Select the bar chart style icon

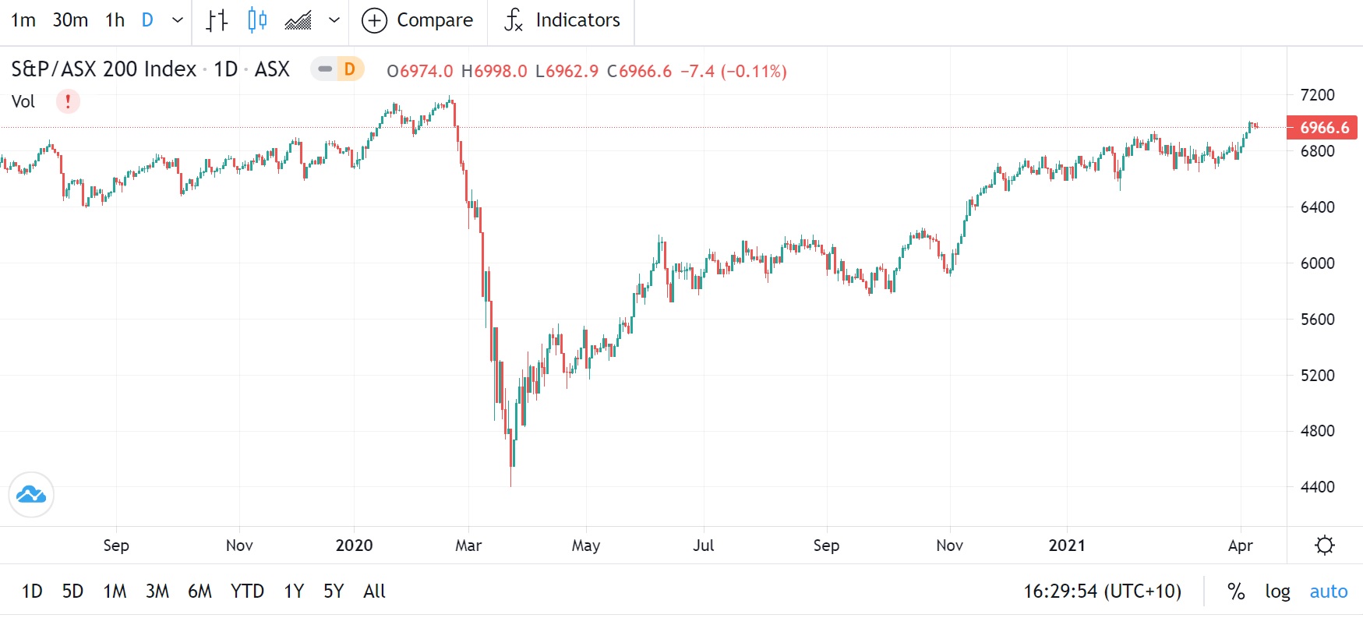click(217, 20)
